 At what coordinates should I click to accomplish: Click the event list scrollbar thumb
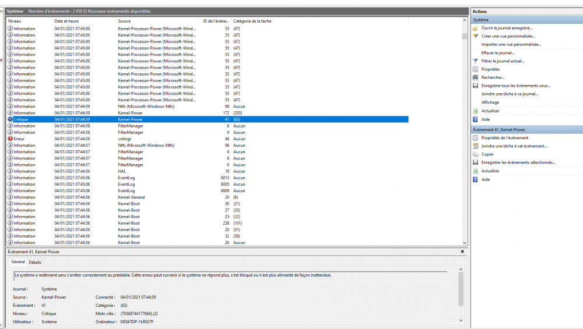pyautogui.click(x=465, y=36)
